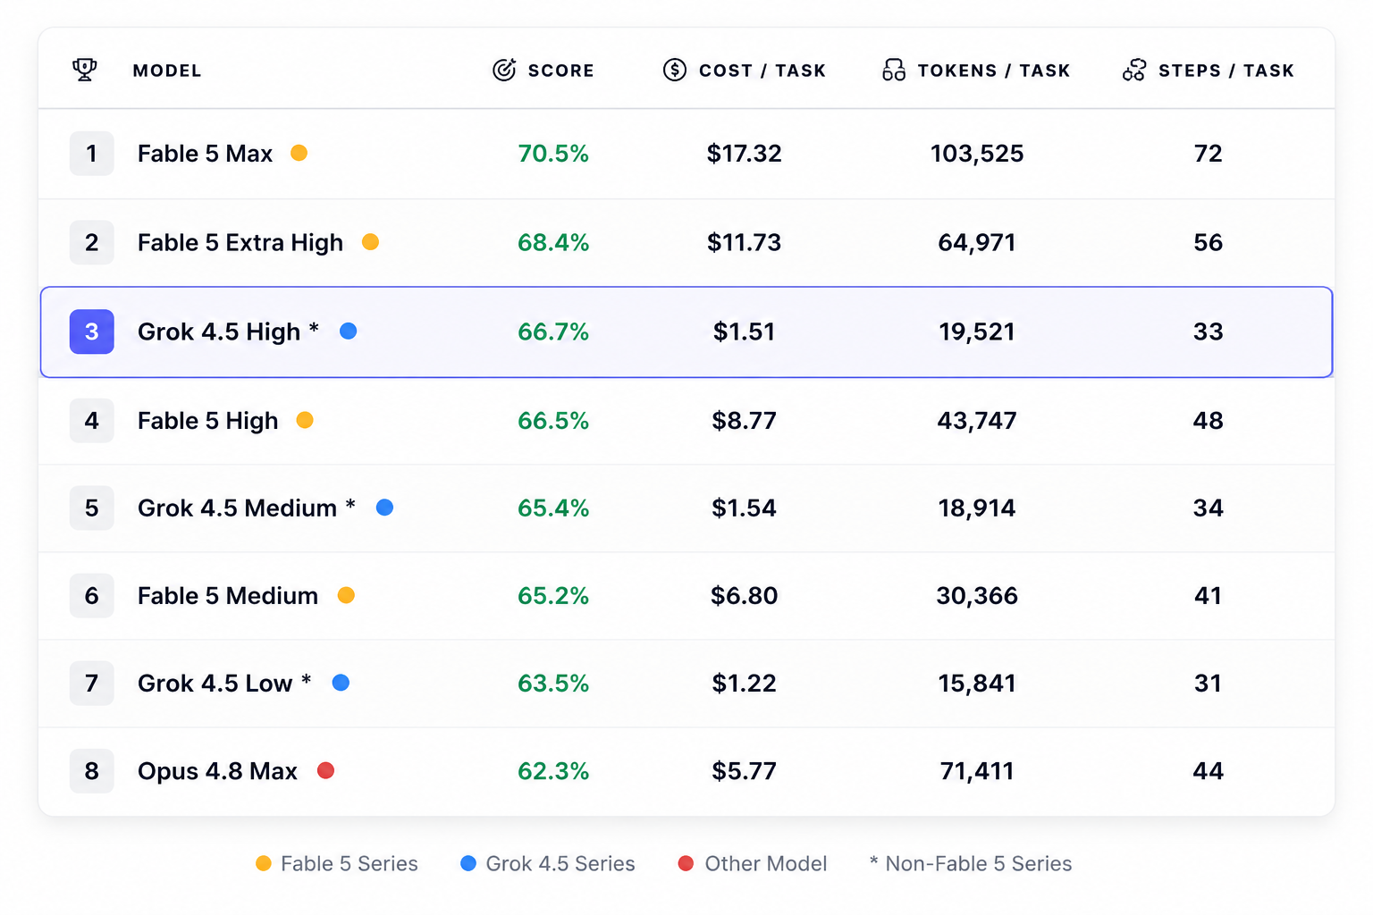
Task: Click the blue Grok 4.5 Series legend dot
Action: tap(468, 863)
